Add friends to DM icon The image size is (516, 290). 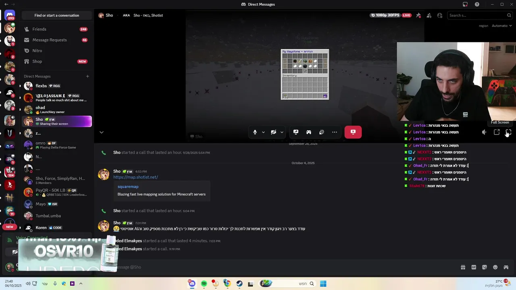(x=429, y=15)
